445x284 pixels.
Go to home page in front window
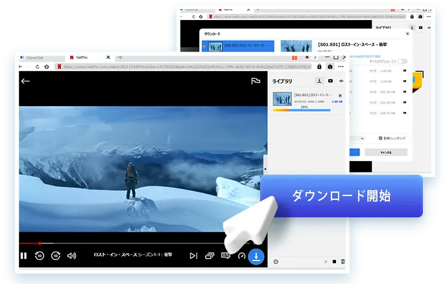tap(47, 67)
